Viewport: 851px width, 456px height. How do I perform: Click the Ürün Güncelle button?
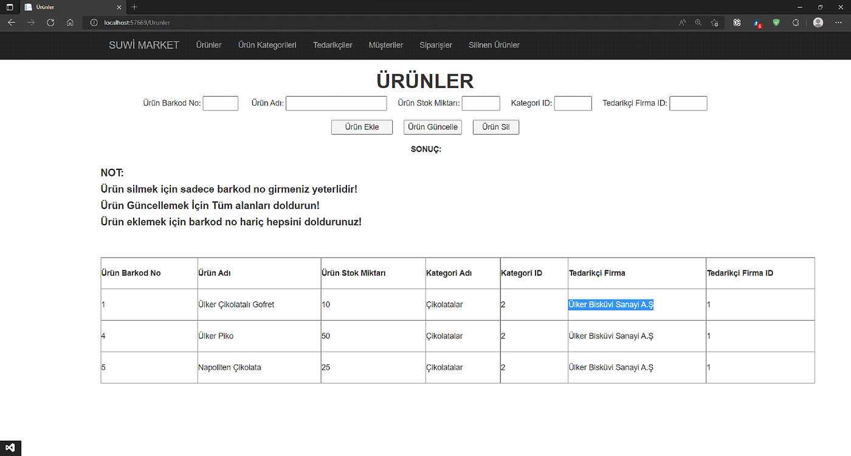433,127
